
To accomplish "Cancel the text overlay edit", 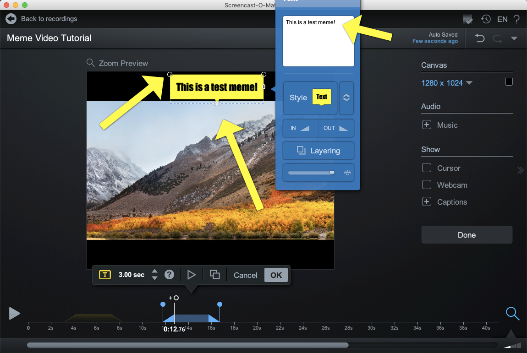I will (245, 275).
